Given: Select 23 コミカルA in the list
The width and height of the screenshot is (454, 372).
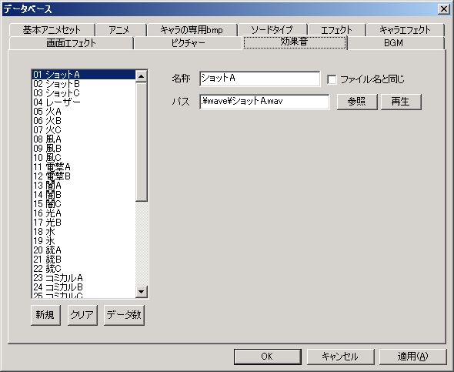Looking at the screenshot, I should [83, 278].
